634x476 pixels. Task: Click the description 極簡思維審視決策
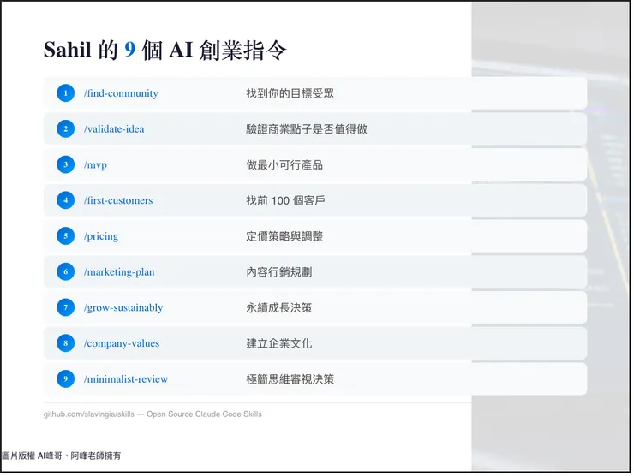(290, 379)
